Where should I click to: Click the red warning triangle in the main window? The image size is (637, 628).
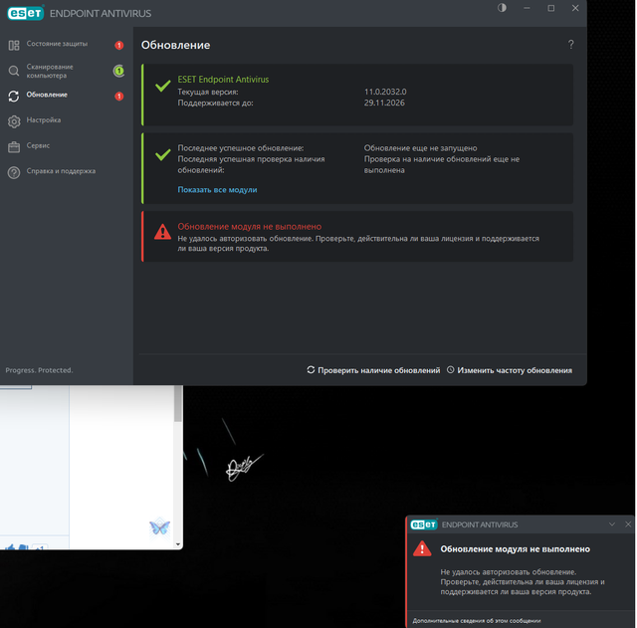point(162,232)
